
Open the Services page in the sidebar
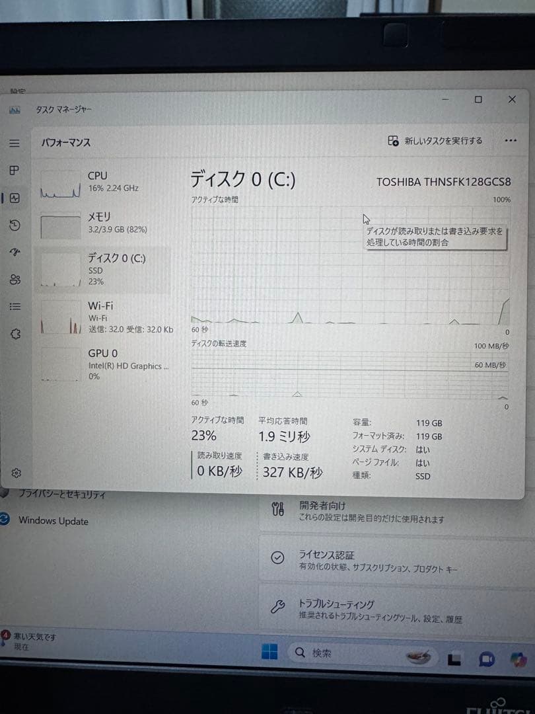16,334
